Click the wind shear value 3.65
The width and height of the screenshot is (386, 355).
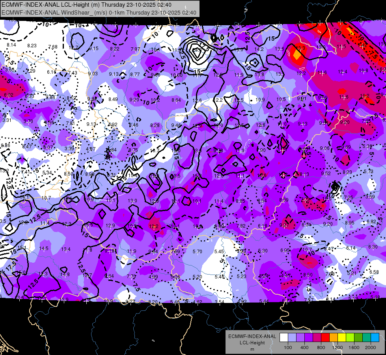pyautogui.click(x=10, y=70)
